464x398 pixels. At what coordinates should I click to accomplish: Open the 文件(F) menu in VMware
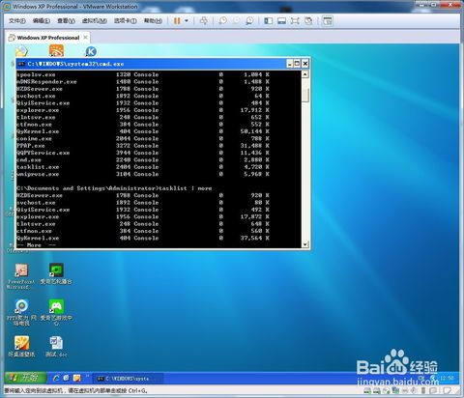pyautogui.click(x=17, y=21)
